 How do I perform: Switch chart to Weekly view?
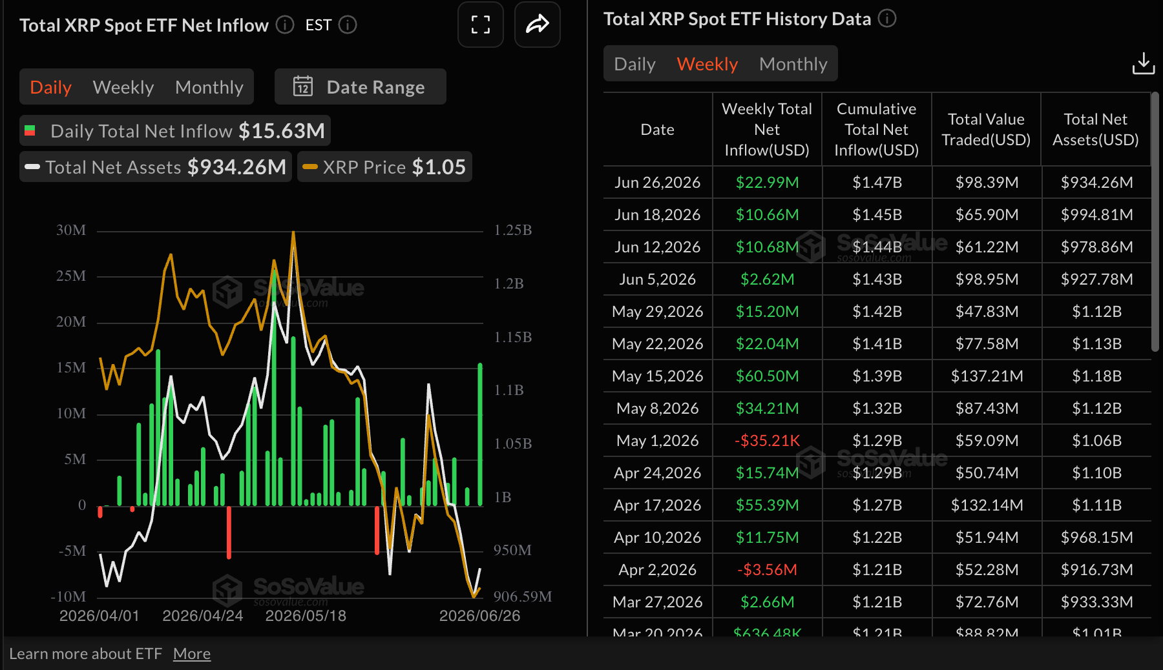click(123, 87)
